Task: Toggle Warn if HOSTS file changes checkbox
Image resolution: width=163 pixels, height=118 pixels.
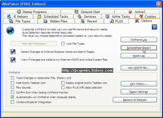Action: point(13,60)
